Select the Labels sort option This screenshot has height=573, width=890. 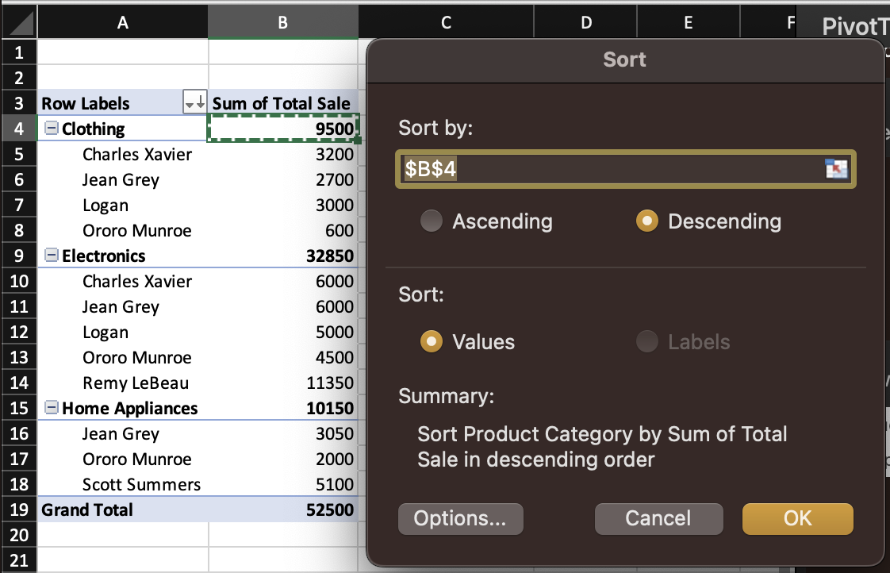(647, 342)
